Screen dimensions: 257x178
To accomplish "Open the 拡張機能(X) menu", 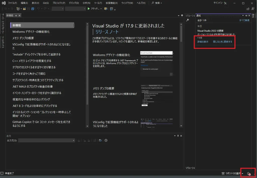I will tap(112, 3).
